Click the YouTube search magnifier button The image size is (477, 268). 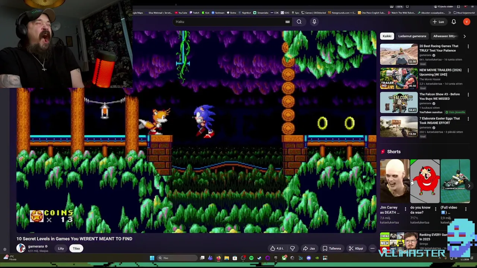299,22
